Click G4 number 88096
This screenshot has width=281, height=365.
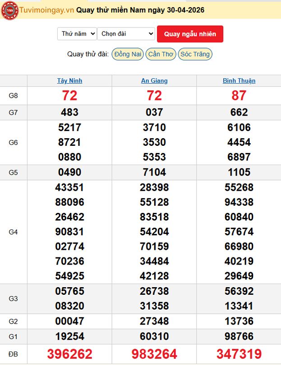(70, 202)
